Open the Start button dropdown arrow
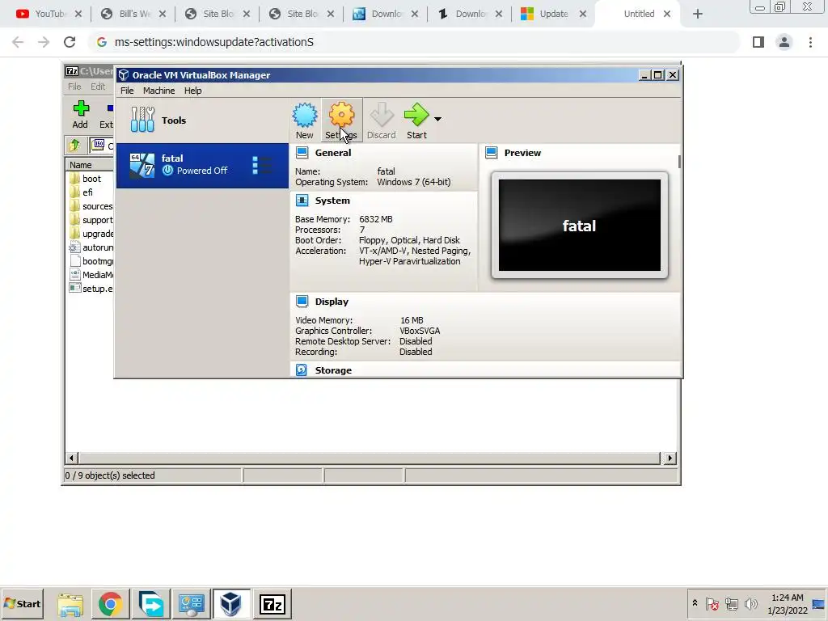Screen dimensions: 828x621 (x=437, y=120)
